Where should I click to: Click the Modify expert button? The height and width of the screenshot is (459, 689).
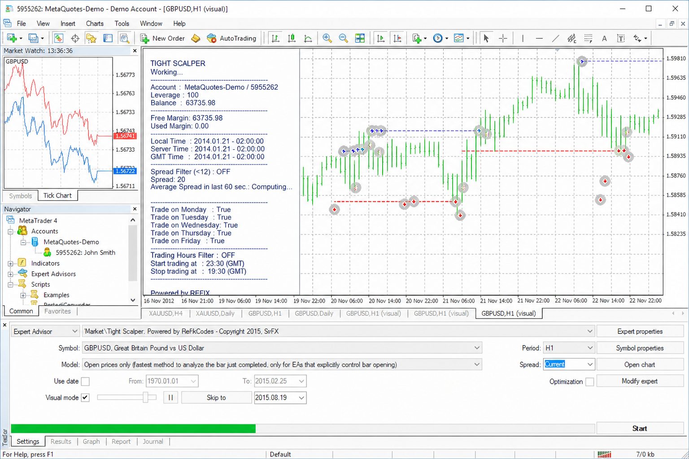coord(640,381)
